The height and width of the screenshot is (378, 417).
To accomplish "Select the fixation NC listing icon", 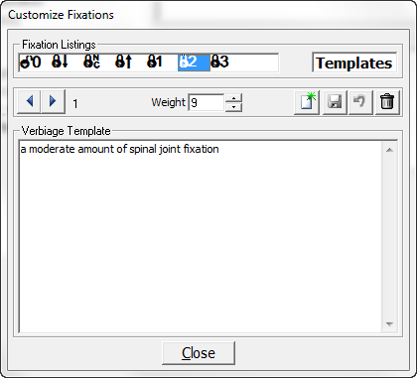I will pyautogui.click(x=92, y=62).
